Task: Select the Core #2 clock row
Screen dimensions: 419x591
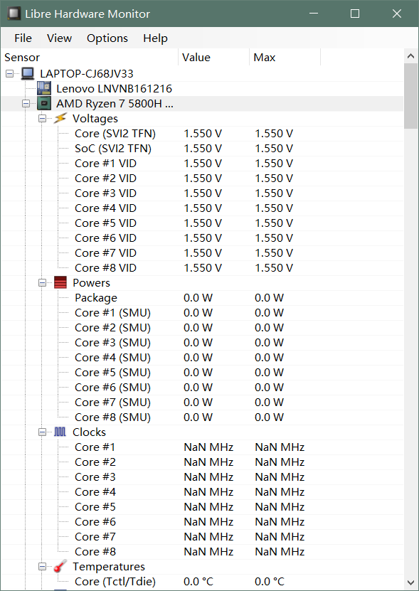Action: point(202,462)
